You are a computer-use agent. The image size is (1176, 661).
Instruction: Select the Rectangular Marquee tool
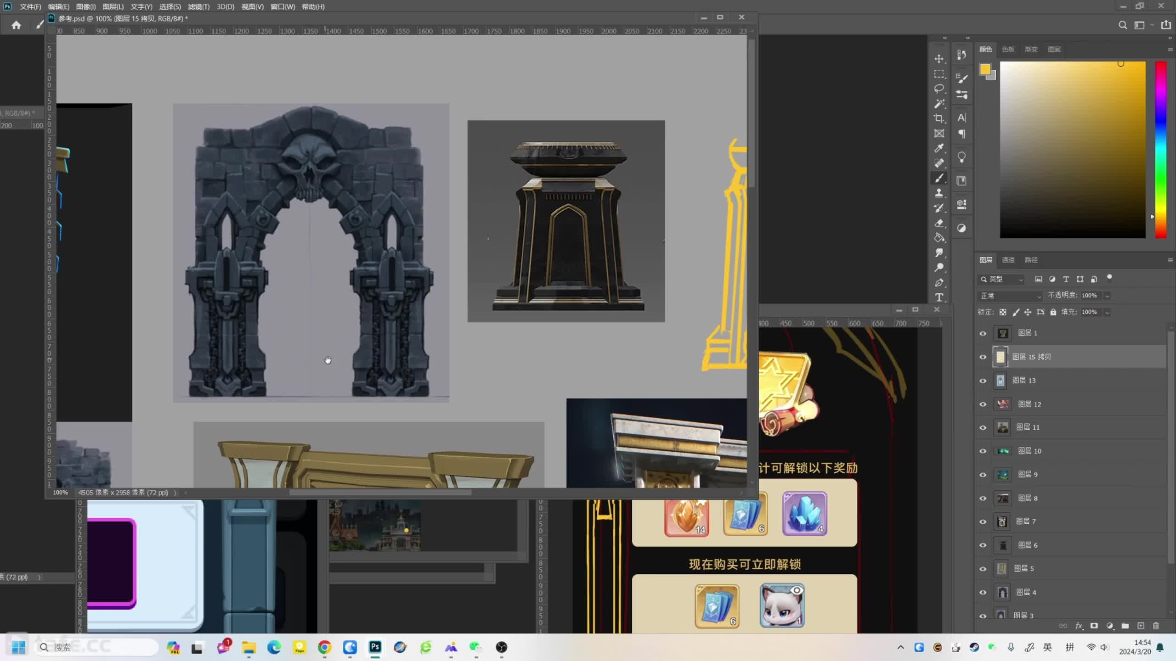click(939, 74)
